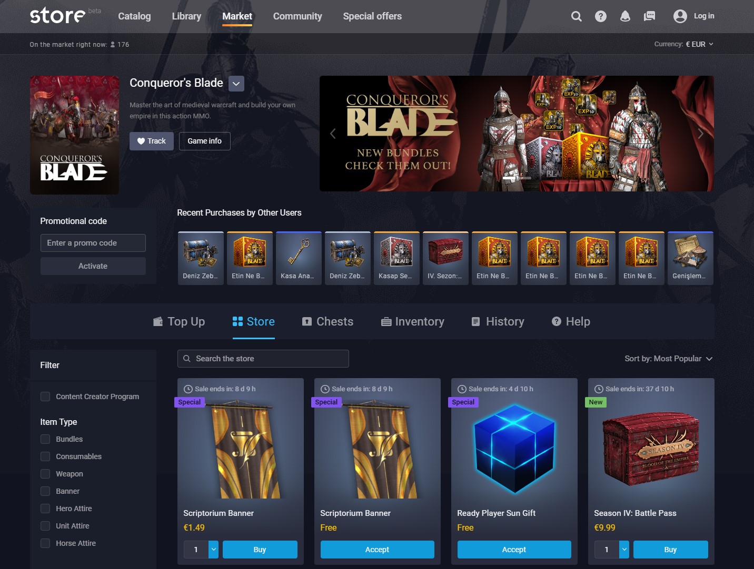Open the Genişlem... recent purchase item
The image size is (754, 569).
click(690, 258)
